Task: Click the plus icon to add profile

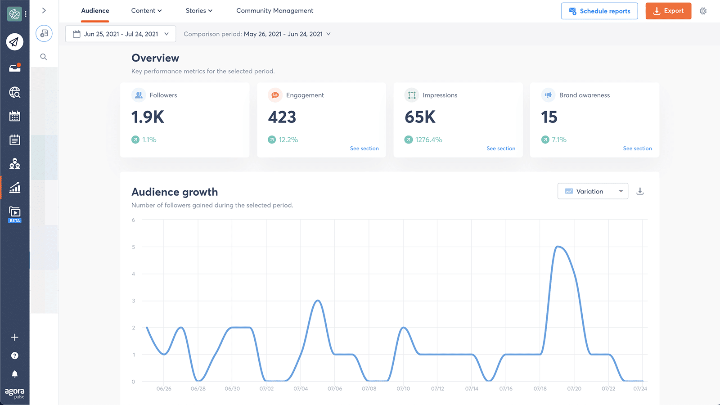Action: pos(14,337)
